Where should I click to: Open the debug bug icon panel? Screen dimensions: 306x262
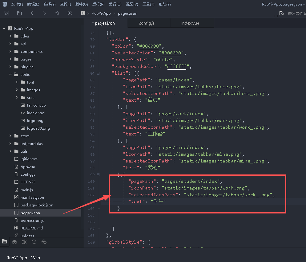24,242
